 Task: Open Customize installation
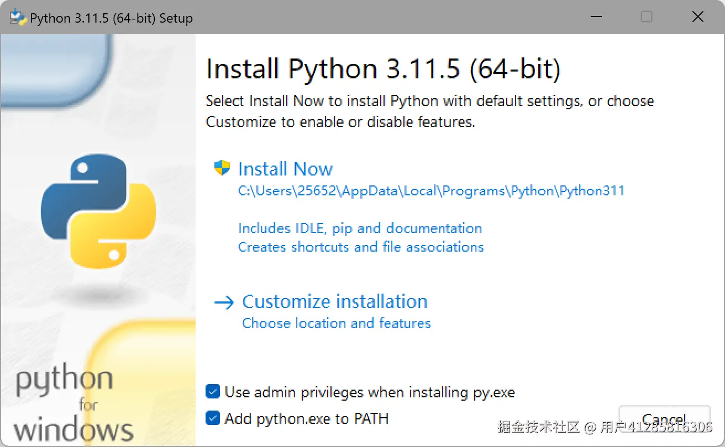pos(334,302)
